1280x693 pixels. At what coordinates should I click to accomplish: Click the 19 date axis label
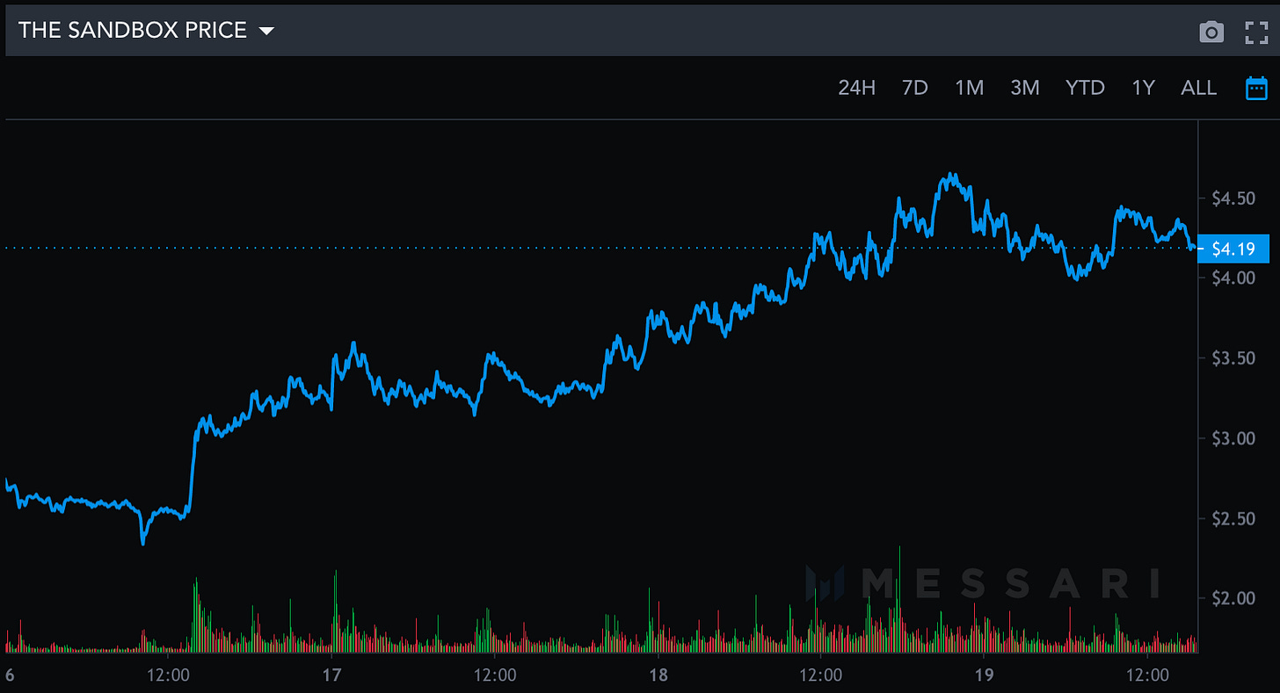(x=984, y=675)
